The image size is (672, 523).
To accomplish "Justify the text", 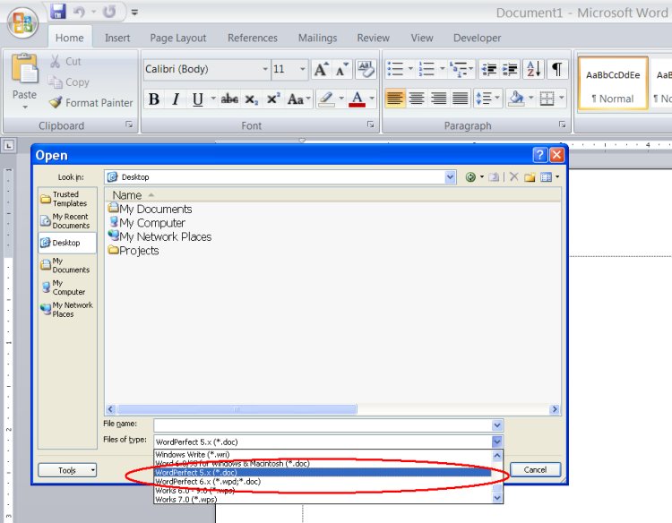I will [461, 99].
